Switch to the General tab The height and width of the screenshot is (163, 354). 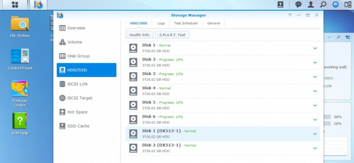tap(214, 23)
